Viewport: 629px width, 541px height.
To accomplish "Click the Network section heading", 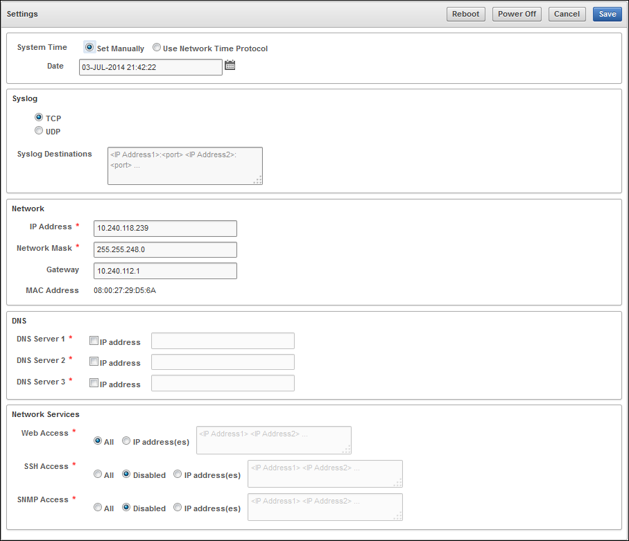I will pos(28,209).
